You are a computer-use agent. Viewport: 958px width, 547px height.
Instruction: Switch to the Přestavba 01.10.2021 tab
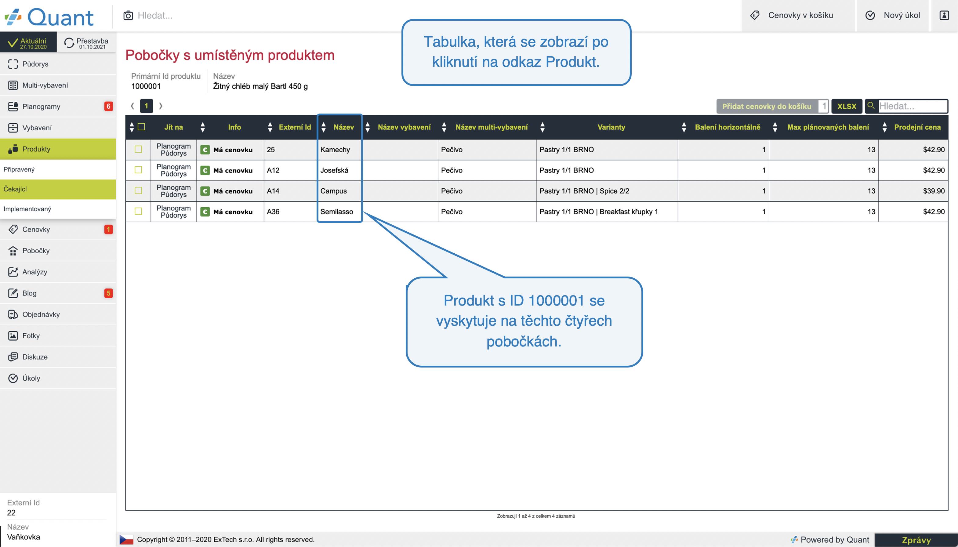[86, 42]
